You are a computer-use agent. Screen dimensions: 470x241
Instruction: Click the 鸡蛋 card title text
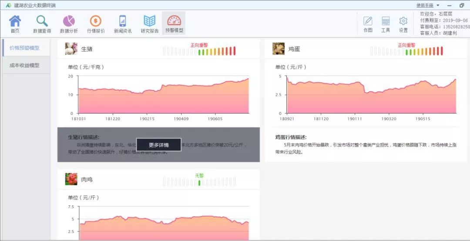tap(294, 49)
